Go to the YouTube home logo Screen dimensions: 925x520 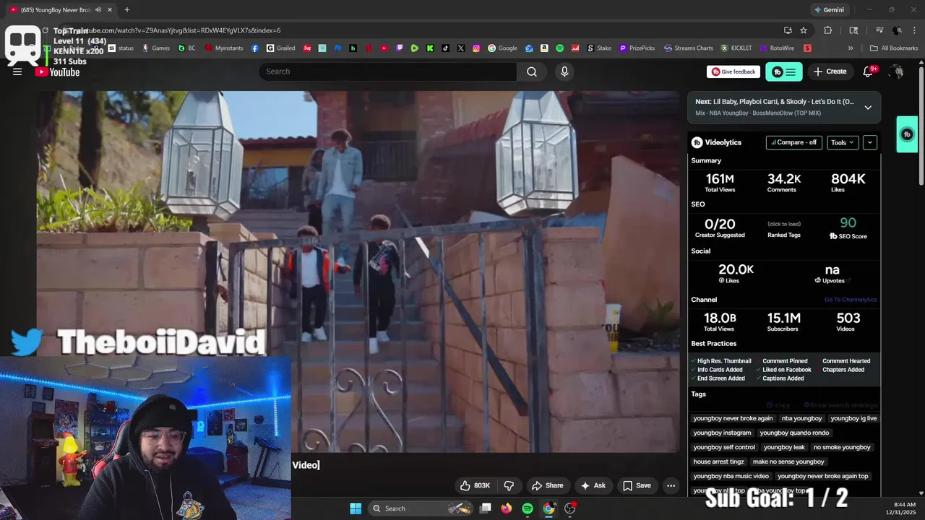tap(58, 71)
